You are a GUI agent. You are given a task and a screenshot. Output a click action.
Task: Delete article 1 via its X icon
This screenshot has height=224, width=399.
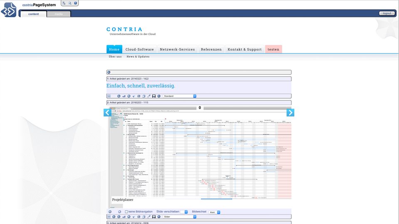pos(129,96)
